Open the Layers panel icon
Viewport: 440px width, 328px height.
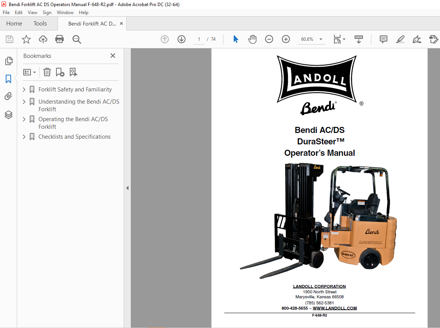tap(8, 114)
